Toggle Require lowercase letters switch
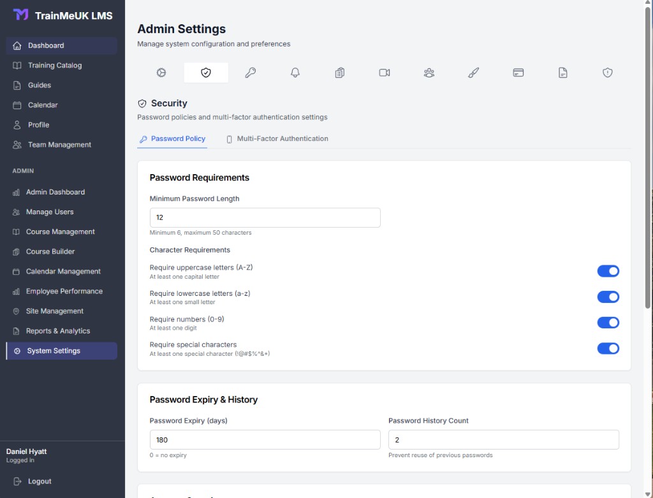The width and height of the screenshot is (653, 498). (608, 297)
